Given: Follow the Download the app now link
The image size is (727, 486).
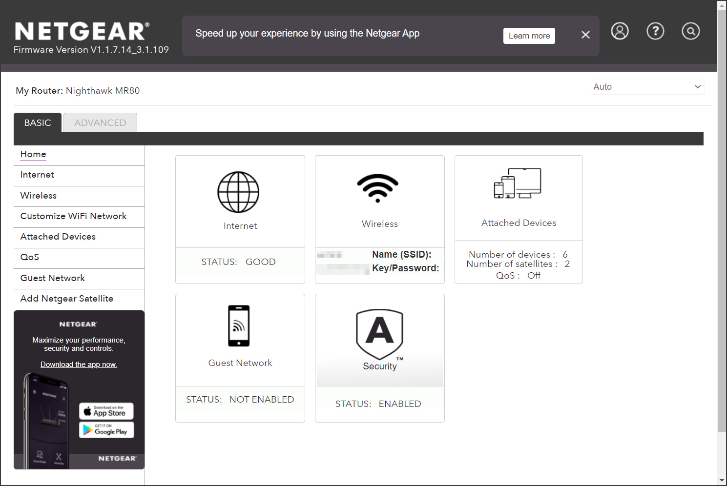Looking at the screenshot, I should tap(79, 364).
